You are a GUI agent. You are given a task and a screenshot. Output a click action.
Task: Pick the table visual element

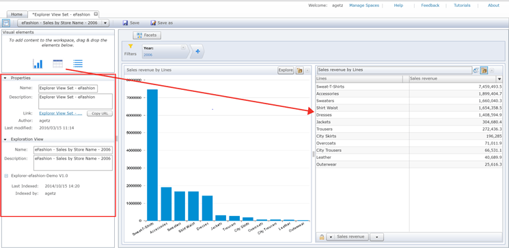tap(58, 64)
